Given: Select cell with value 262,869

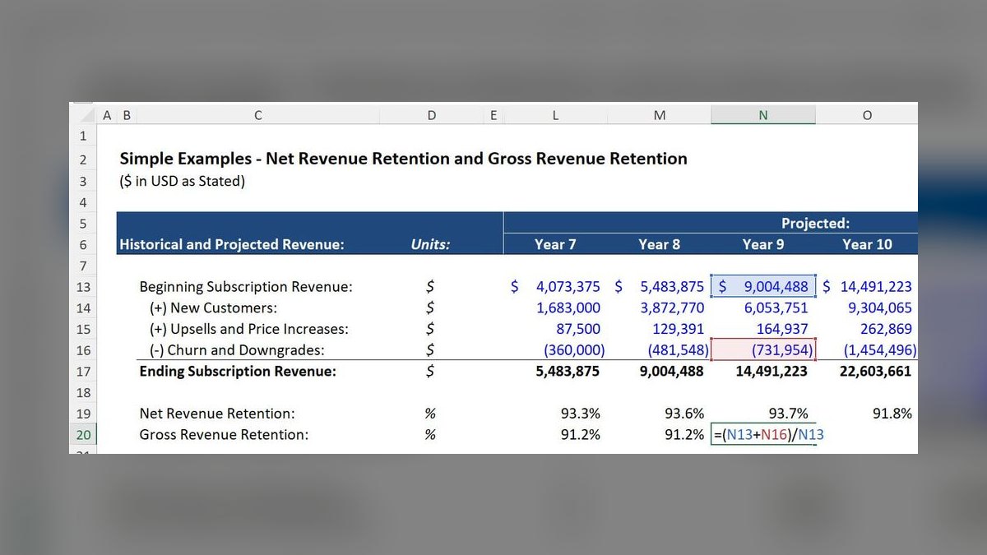Looking at the screenshot, I should (x=885, y=329).
